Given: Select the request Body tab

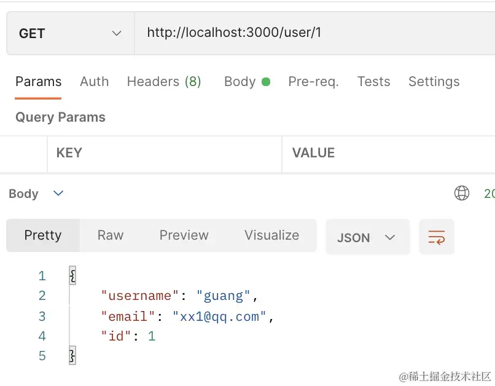Looking at the screenshot, I should pyautogui.click(x=240, y=82).
